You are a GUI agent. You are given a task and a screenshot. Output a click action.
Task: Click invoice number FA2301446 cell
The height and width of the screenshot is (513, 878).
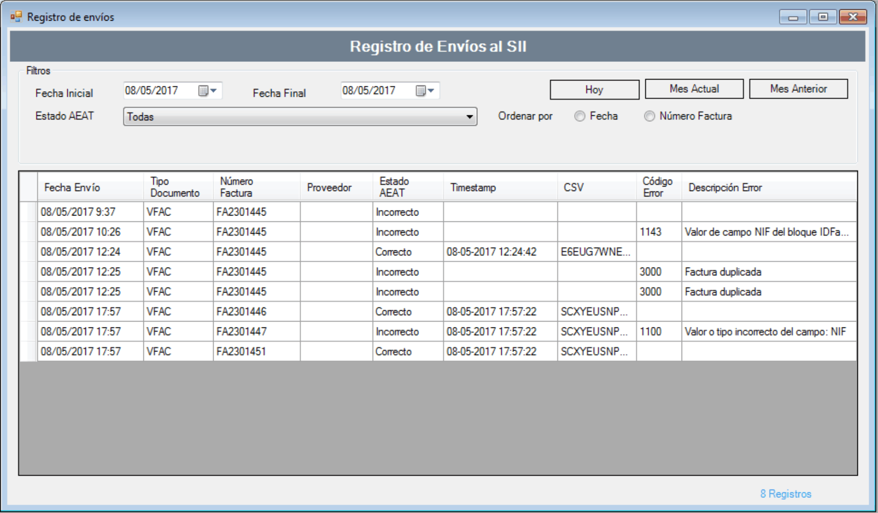(x=257, y=312)
